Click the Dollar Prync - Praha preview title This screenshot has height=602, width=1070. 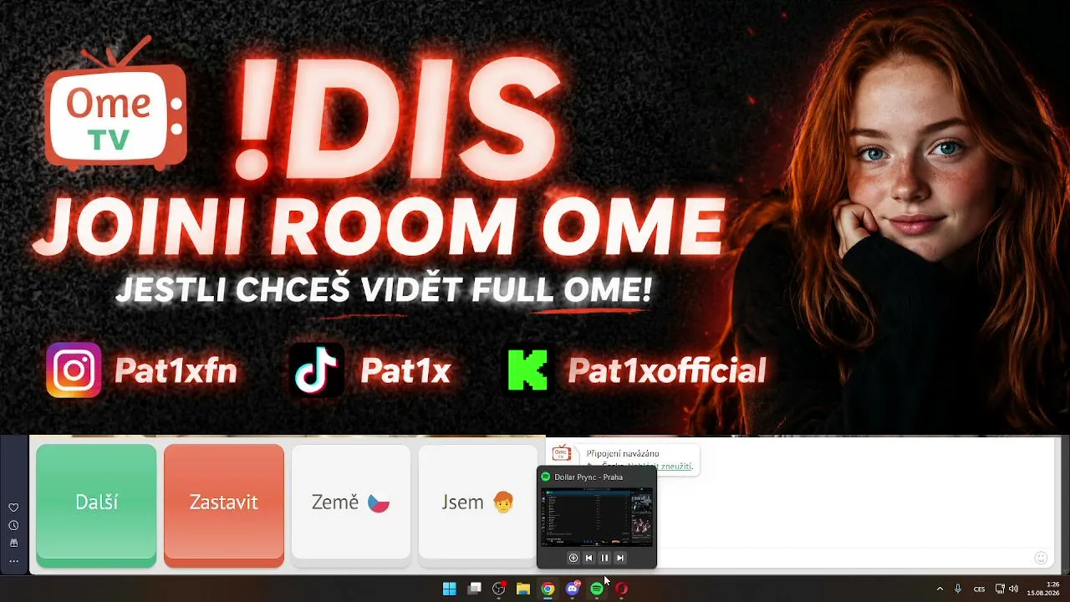(x=588, y=477)
